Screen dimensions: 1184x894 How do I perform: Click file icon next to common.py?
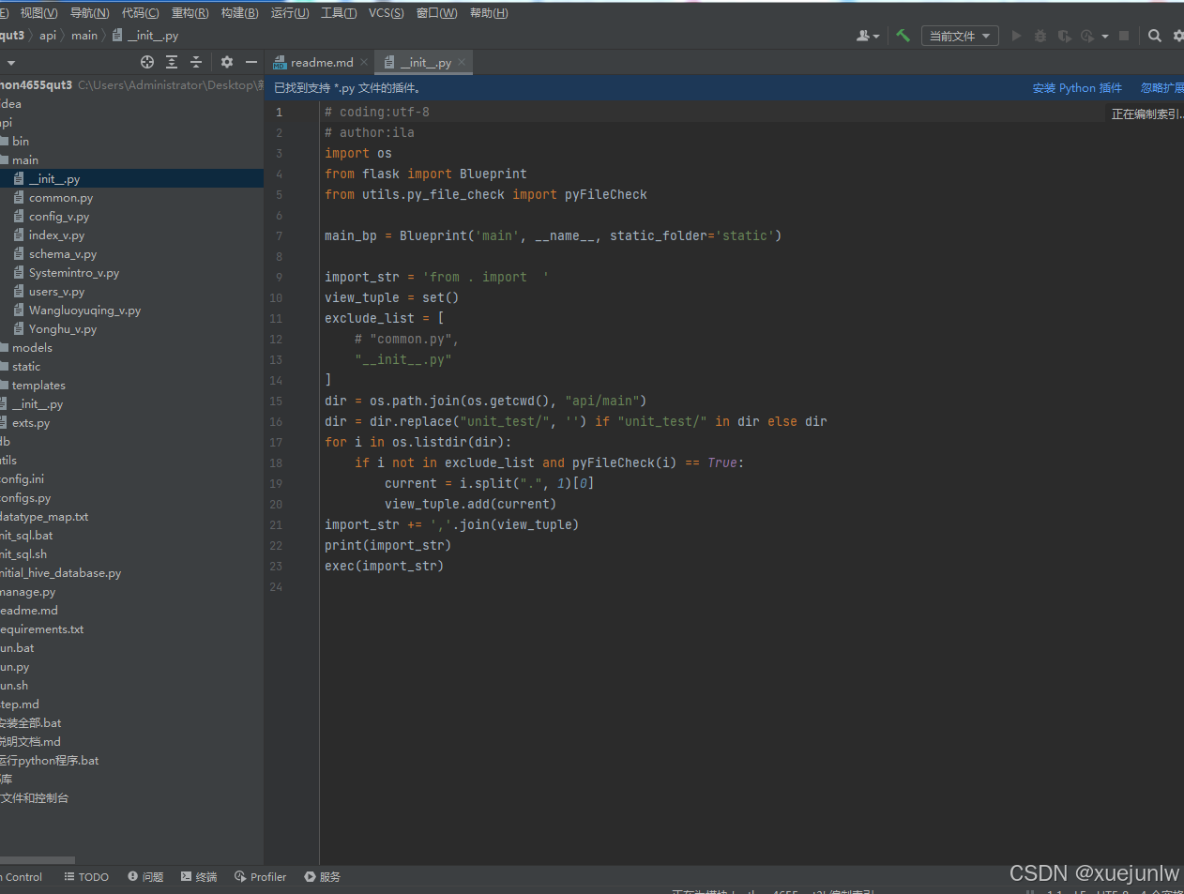point(19,198)
